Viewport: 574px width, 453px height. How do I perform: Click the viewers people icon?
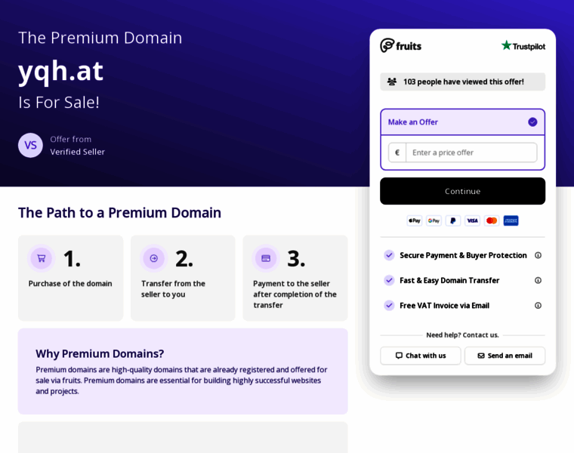point(392,82)
